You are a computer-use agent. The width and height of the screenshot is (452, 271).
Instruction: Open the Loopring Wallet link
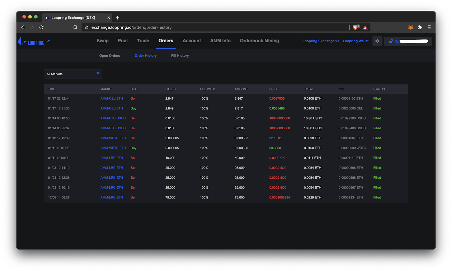[355, 41]
